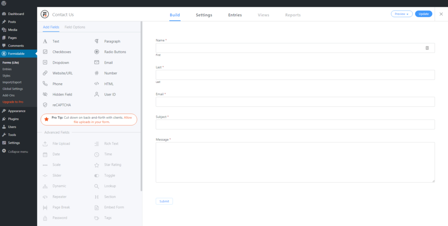The image size is (448, 226).
Task: Switch to the Views tab
Action: (263, 15)
